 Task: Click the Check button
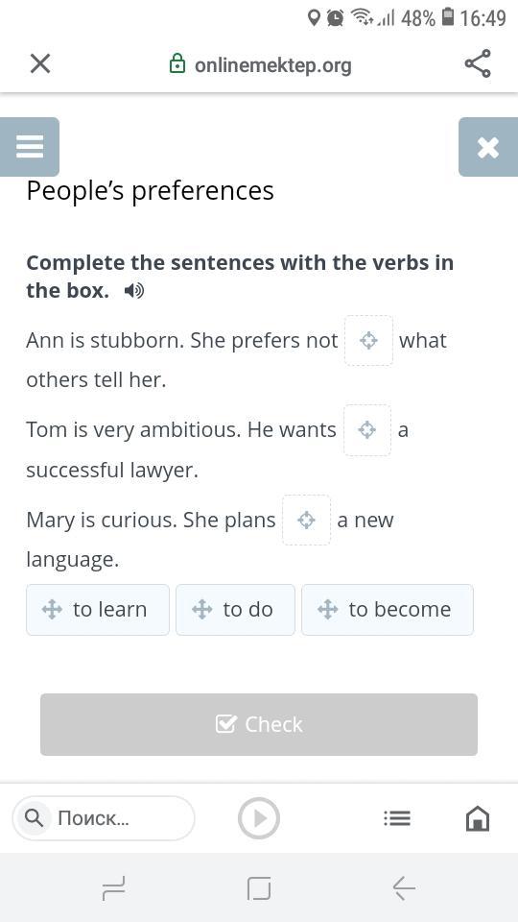coord(258,724)
